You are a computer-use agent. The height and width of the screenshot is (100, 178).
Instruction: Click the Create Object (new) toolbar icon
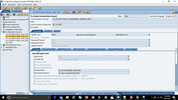coord(3,8)
